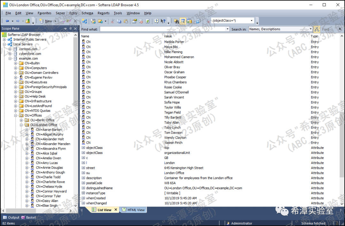Open the Output panel tab
The width and height of the screenshot is (345, 226).
(11, 217)
